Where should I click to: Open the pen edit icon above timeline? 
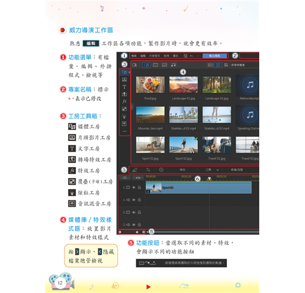[x=134, y=170]
